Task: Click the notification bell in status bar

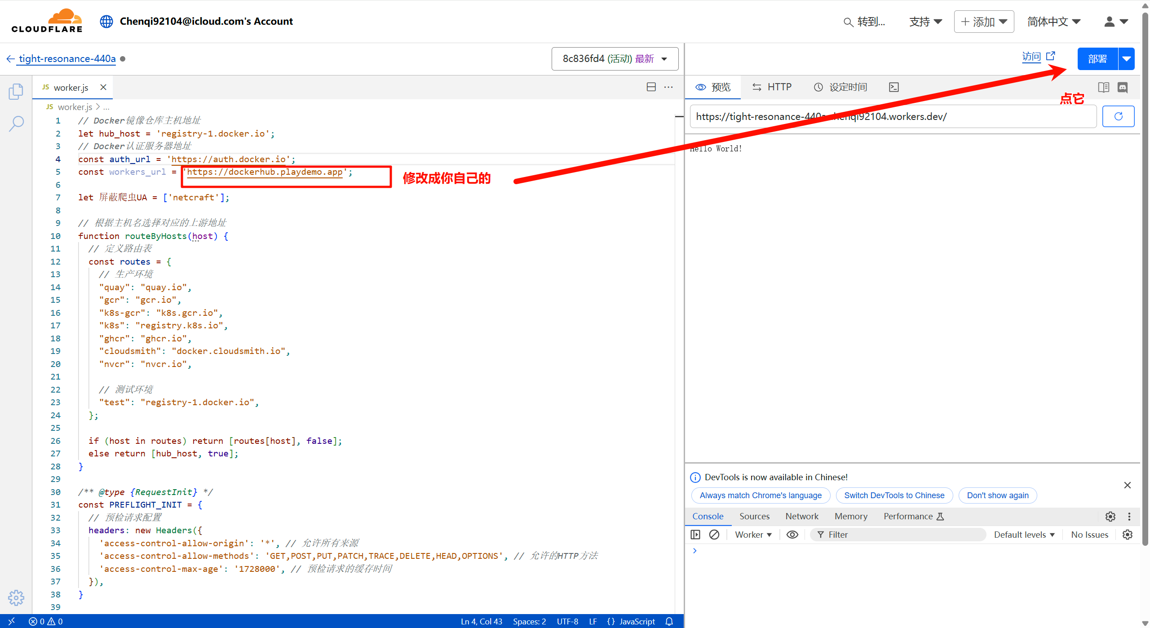Action: [669, 621]
